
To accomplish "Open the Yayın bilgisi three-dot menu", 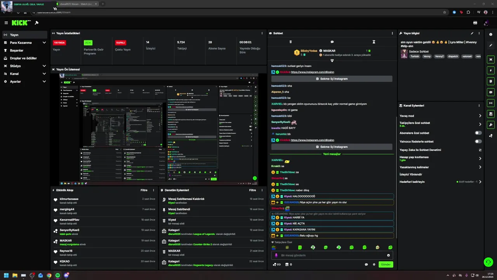I will click(x=479, y=33).
